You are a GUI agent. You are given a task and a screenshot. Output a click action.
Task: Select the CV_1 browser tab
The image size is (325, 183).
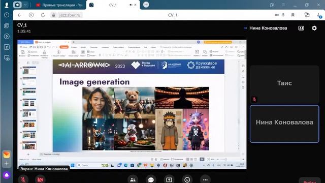[x=113, y=5]
